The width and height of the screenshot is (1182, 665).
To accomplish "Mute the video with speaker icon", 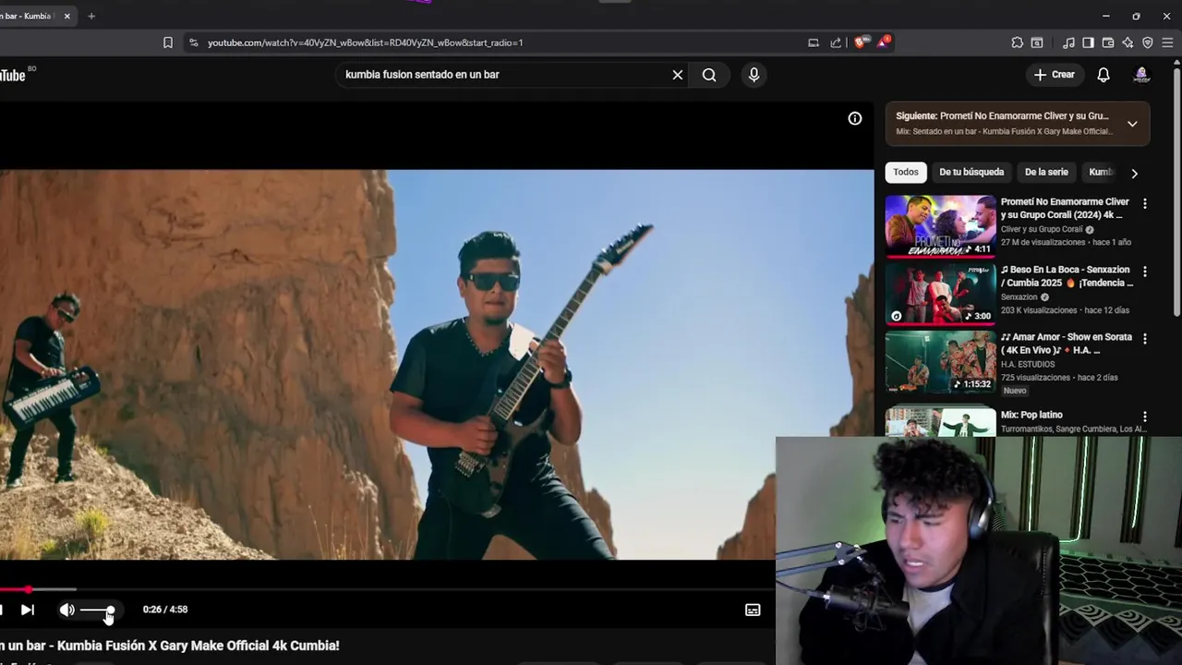I will tap(66, 610).
